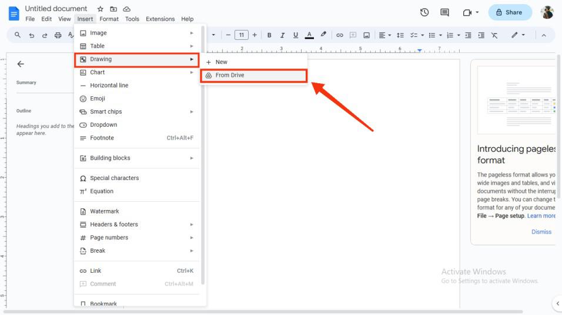Select New drawing option

(x=254, y=62)
